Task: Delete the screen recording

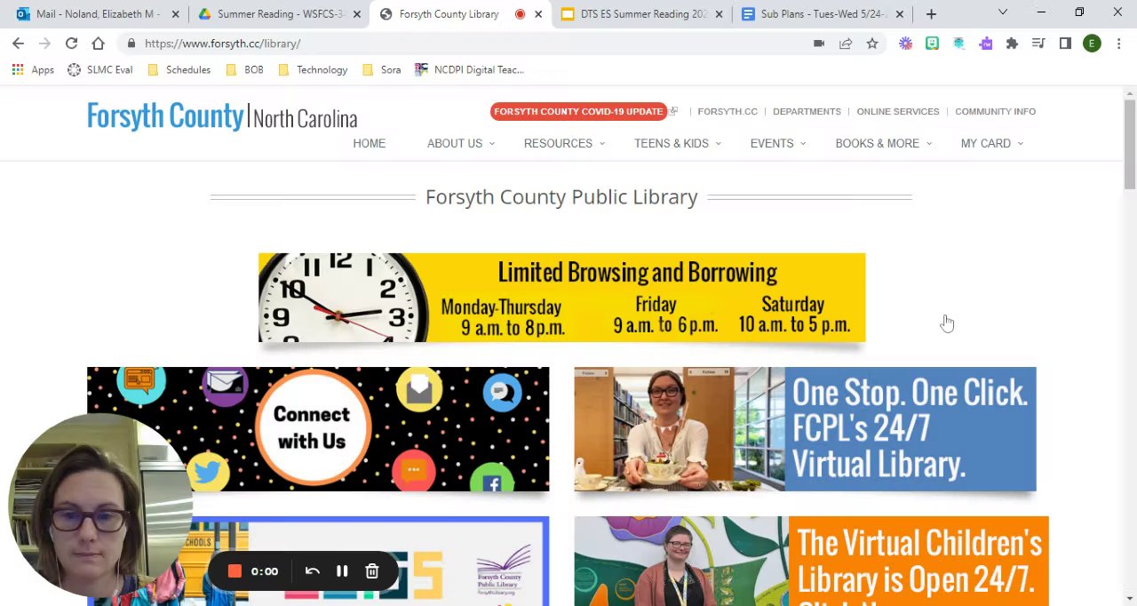Action: coord(372,571)
